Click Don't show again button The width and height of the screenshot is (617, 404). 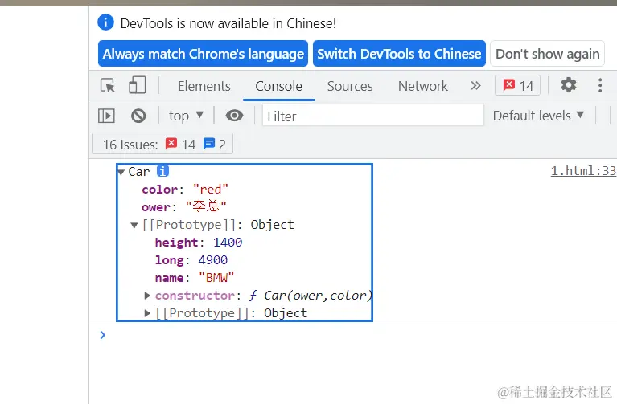point(547,54)
